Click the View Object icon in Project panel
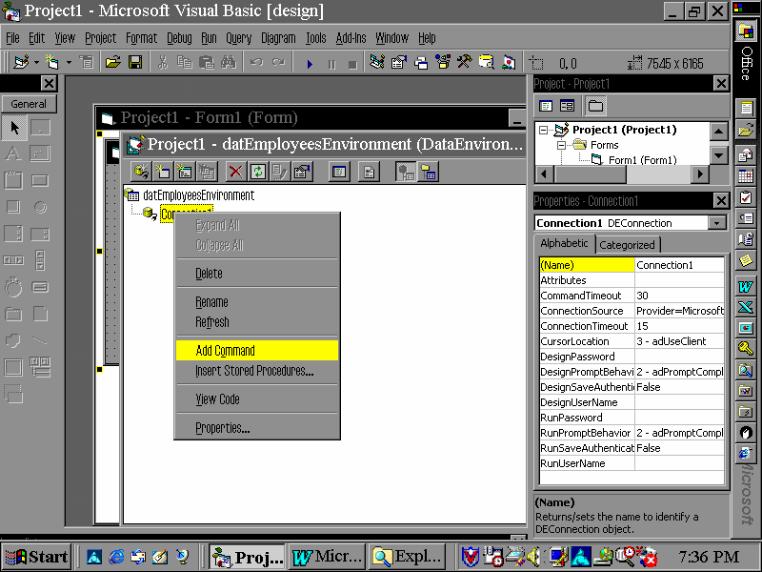762x572 pixels. (x=567, y=106)
